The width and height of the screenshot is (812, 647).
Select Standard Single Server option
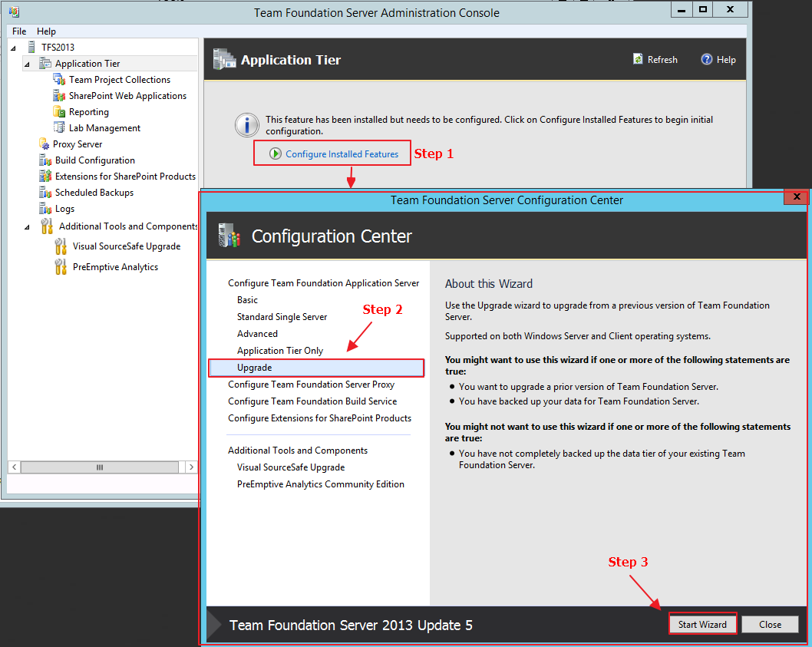pos(282,316)
